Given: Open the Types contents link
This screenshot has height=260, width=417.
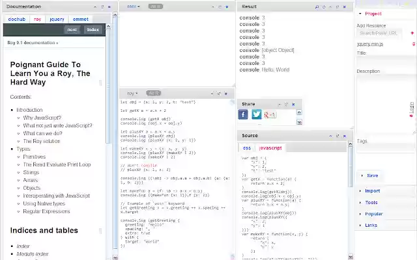Looking at the screenshot, I should point(23,149).
